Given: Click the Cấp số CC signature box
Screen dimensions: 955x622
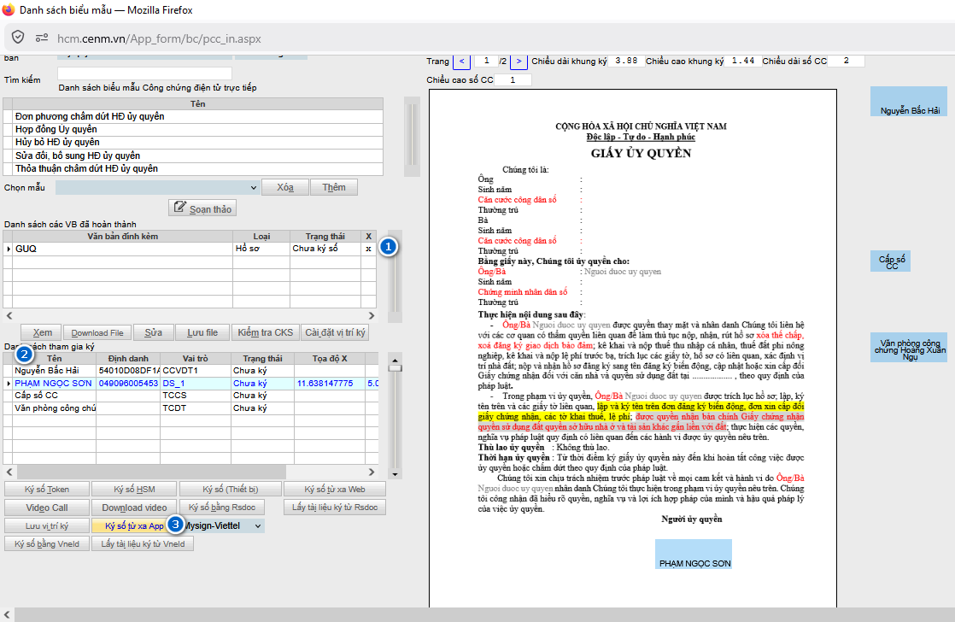Looking at the screenshot, I should tap(890, 261).
